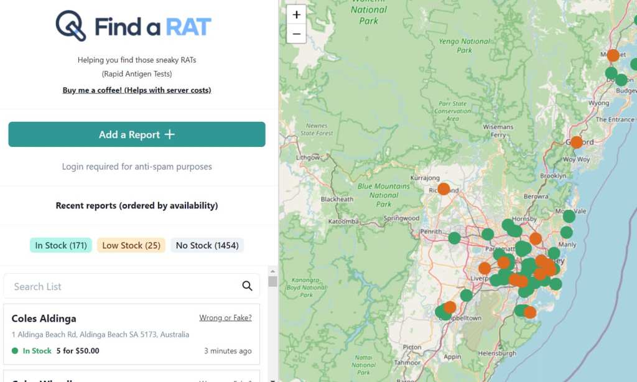This screenshot has height=382, width=637.
Task: Toggle the No Stock (1454) filter
Action: tap(207, 246)
